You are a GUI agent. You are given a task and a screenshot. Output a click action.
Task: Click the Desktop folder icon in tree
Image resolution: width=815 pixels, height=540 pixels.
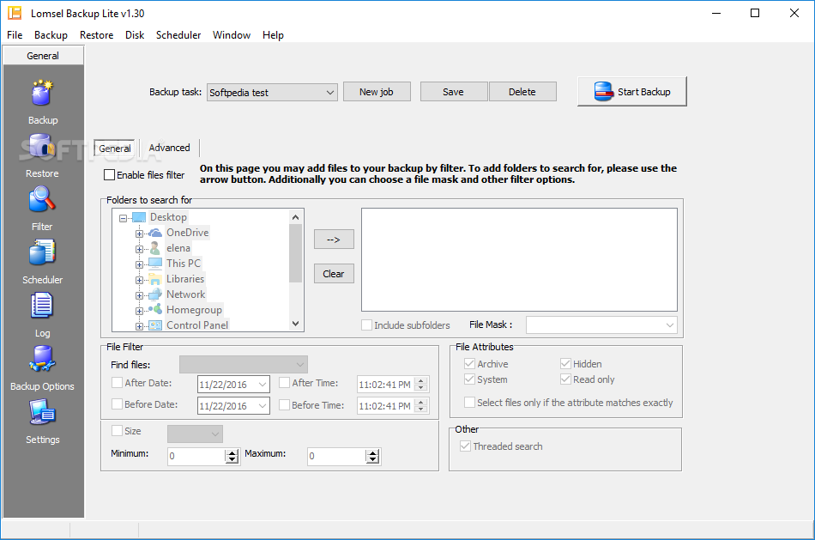pos(139,217)
